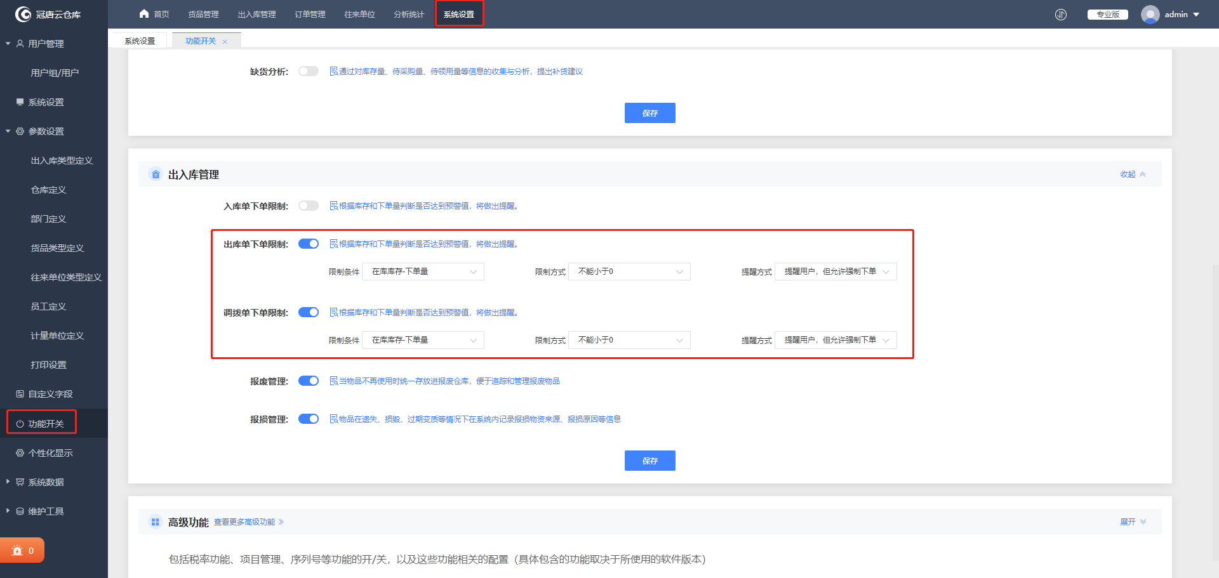Click 保存 below 缺货分析
This screenshot has height=578, width=1219.
click(650, 113)
